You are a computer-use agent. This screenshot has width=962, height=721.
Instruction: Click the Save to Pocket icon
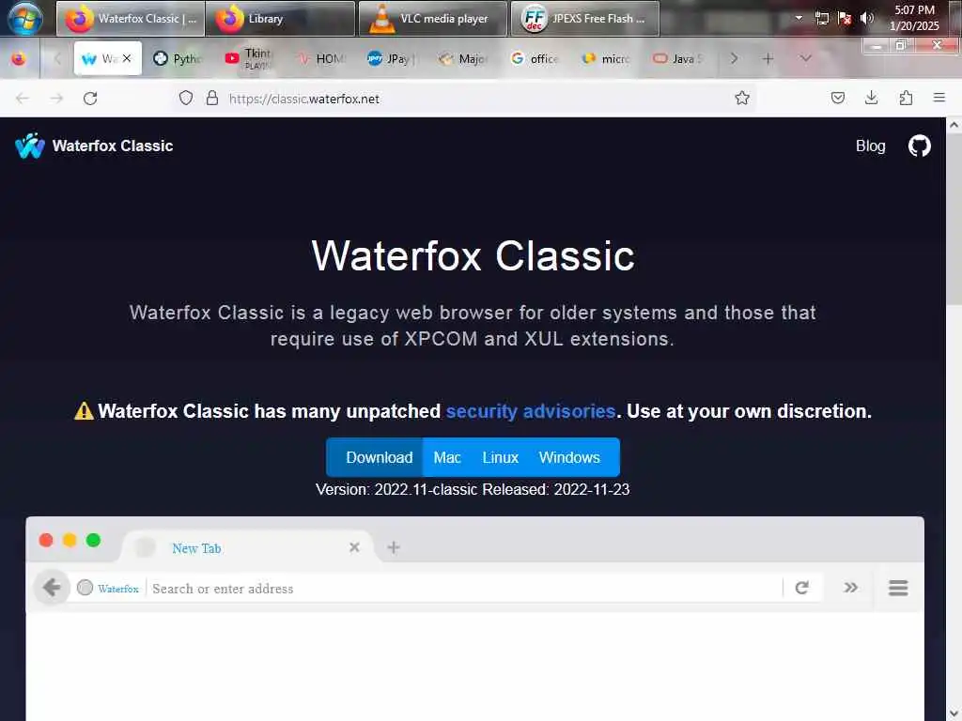pos(837,98)
